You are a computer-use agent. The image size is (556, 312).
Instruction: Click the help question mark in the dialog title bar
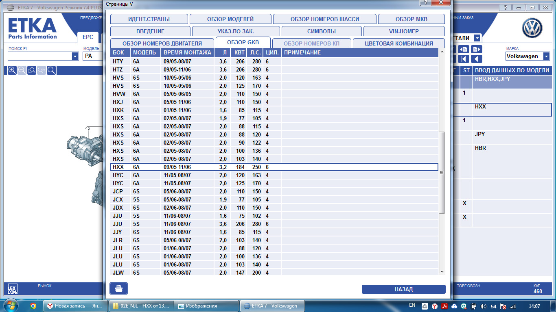coord(425,2)
